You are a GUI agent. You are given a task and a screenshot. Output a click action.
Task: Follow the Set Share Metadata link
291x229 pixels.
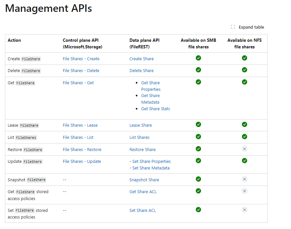point(151,168)
